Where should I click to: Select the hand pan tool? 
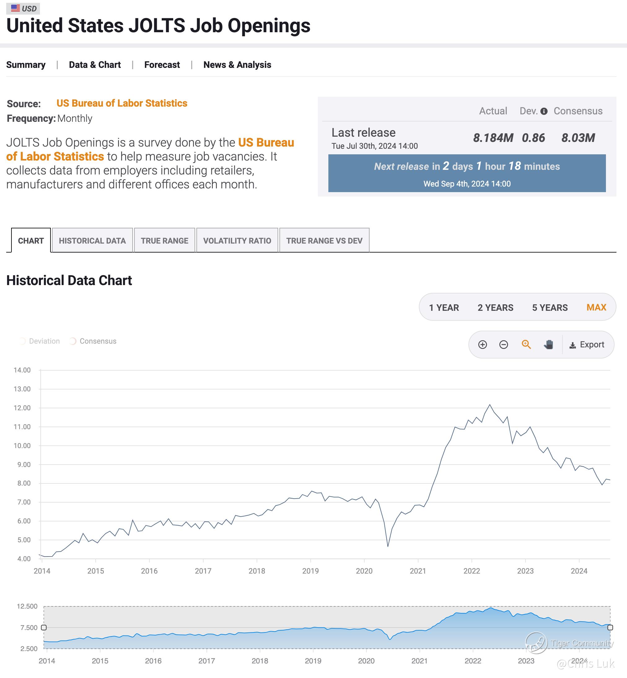(548, 345)
